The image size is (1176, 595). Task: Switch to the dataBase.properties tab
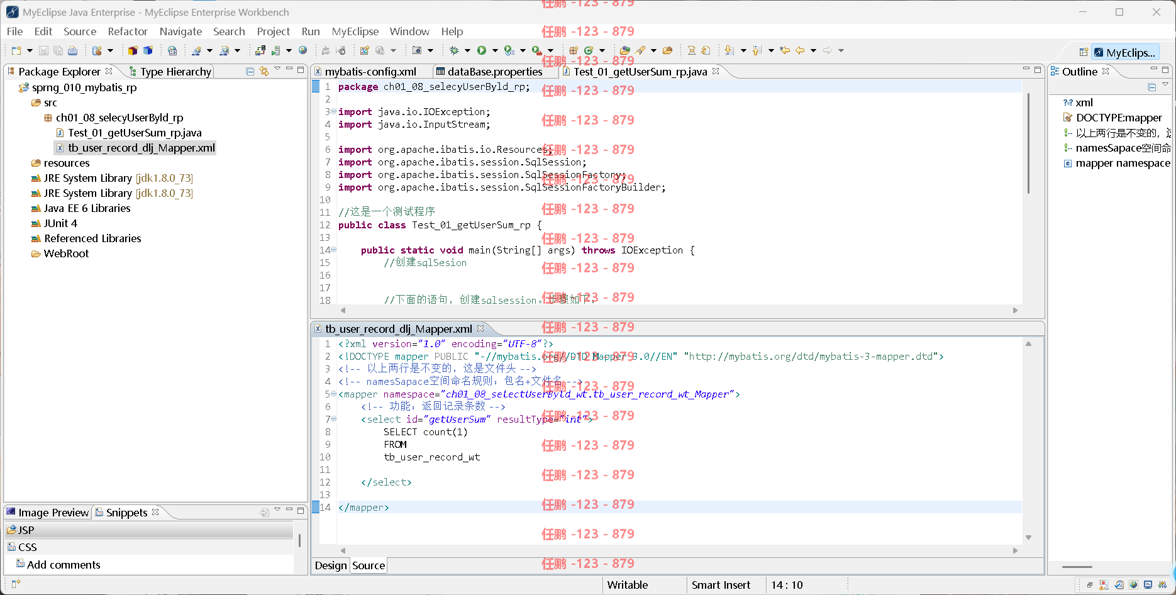[495, 72]
